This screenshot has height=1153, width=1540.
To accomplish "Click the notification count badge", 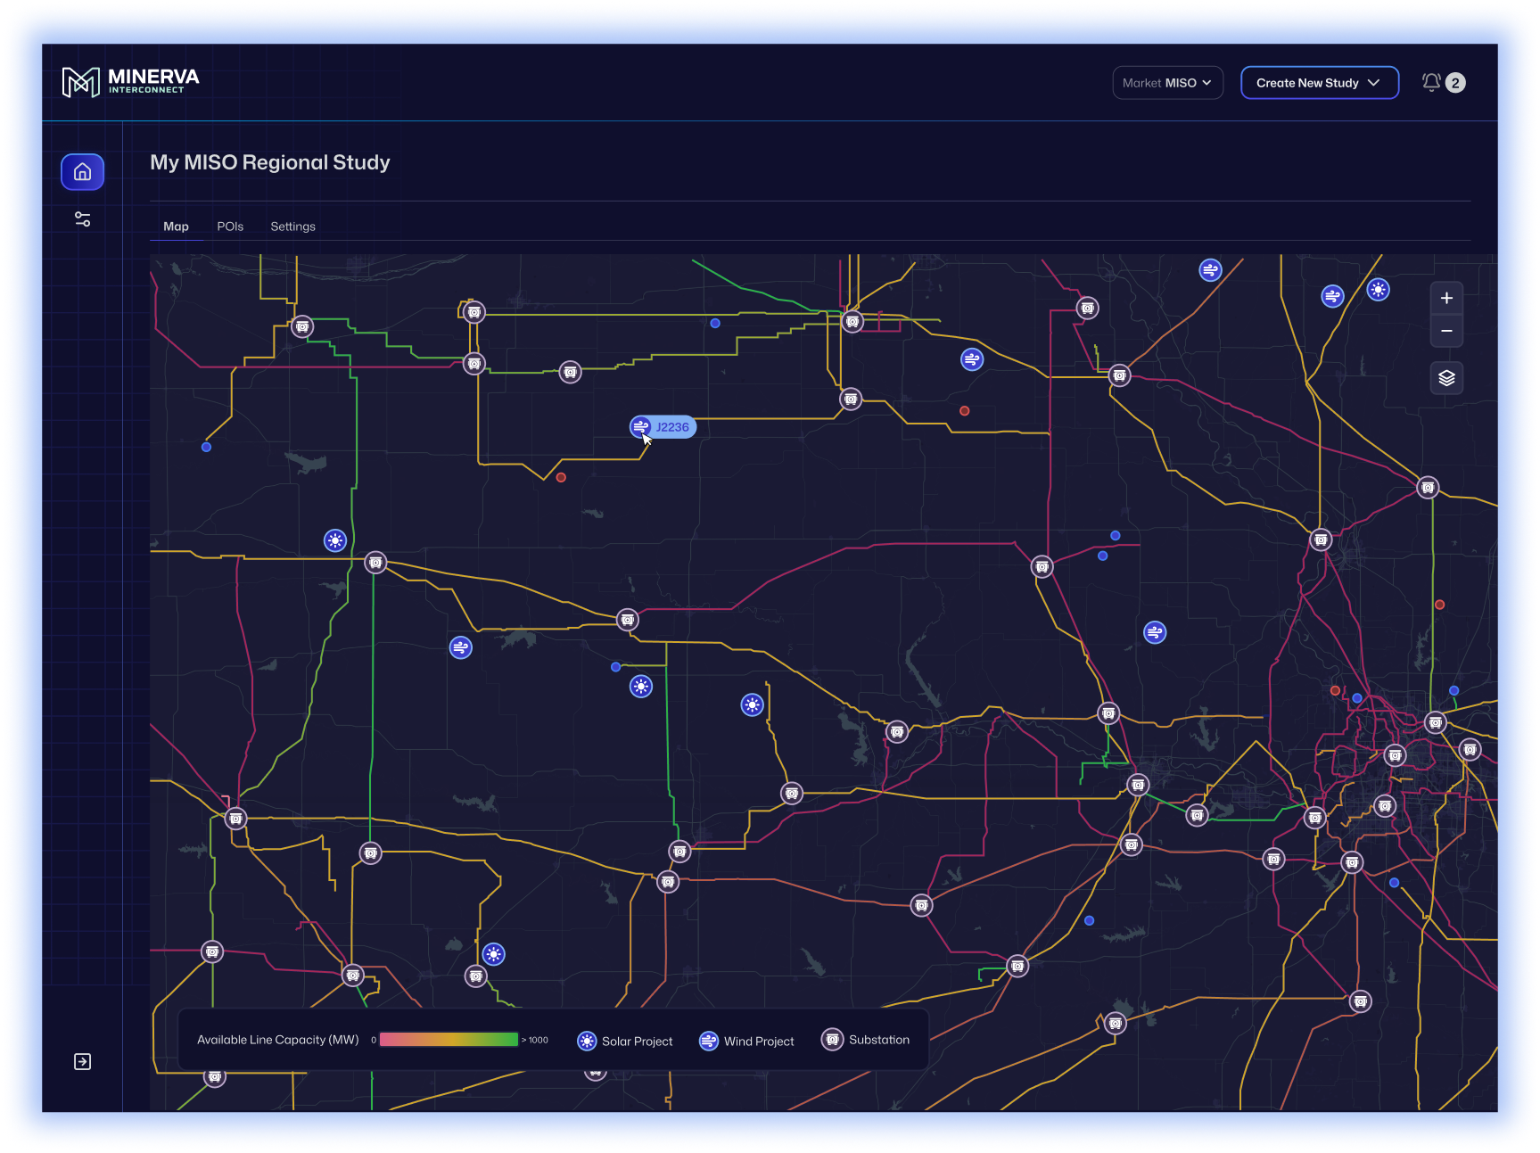I will (1455, 83).
